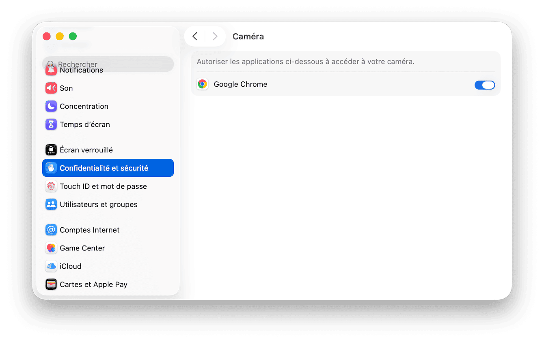Click the green full-screen window button
The width and height of the screenshot is (544, 342).
[x=73, y=36]
